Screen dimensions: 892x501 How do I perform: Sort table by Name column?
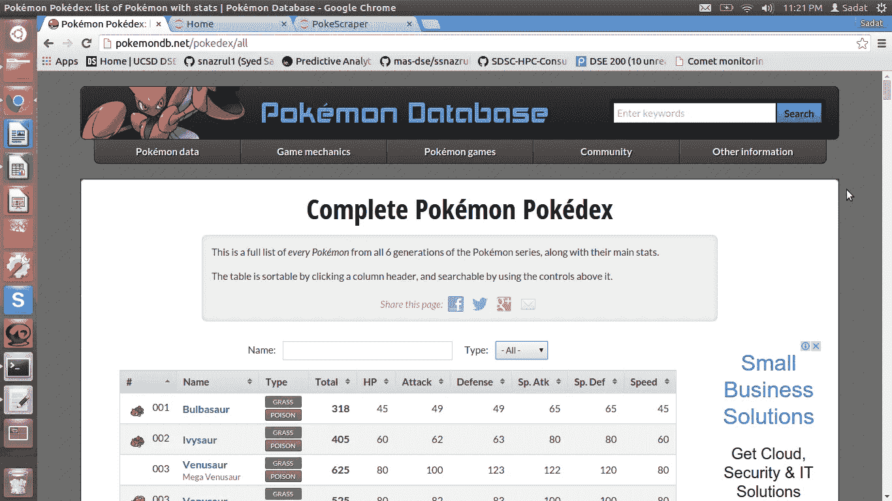(217, 382)
